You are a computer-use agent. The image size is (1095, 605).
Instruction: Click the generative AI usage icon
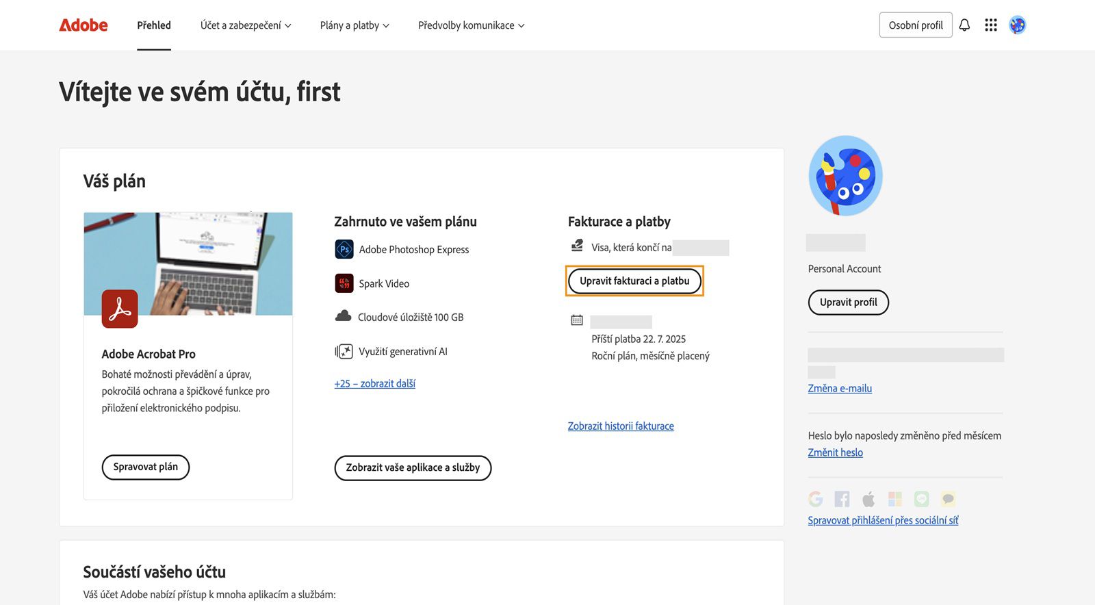(344, 350)
